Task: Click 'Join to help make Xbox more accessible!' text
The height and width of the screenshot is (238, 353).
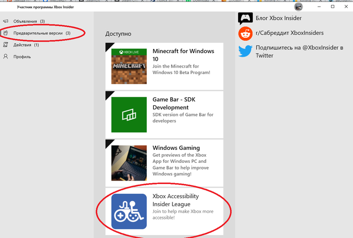Action: 183,215
